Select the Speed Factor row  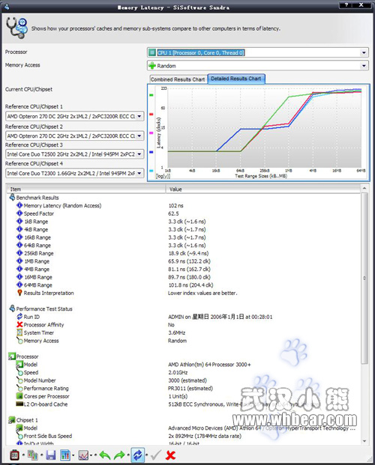tap(183, 213)
